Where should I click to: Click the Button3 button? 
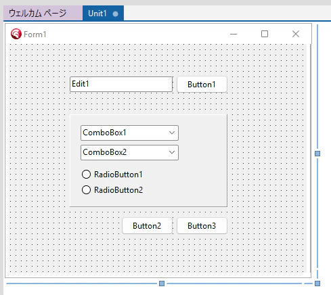[x=202, y=226]
